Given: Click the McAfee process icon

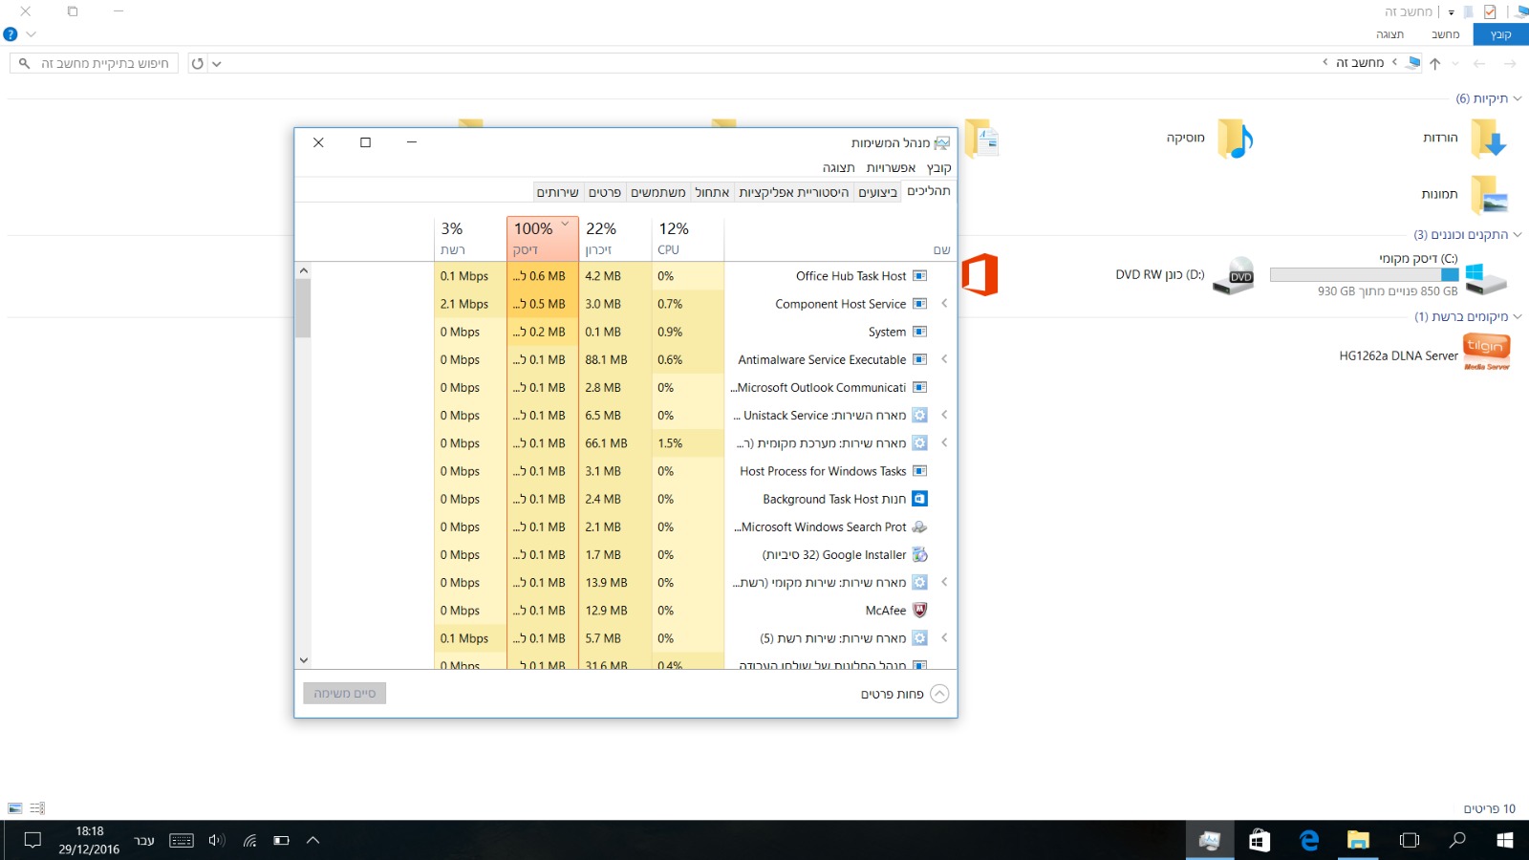Looking at the screenshot, I should pyautogui.click(x=919, y=610).
